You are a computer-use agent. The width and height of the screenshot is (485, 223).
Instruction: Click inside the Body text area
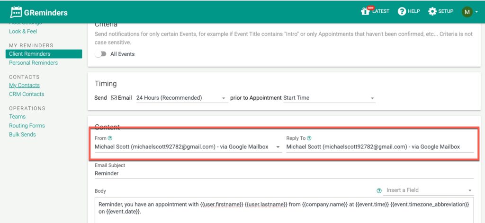284,210
